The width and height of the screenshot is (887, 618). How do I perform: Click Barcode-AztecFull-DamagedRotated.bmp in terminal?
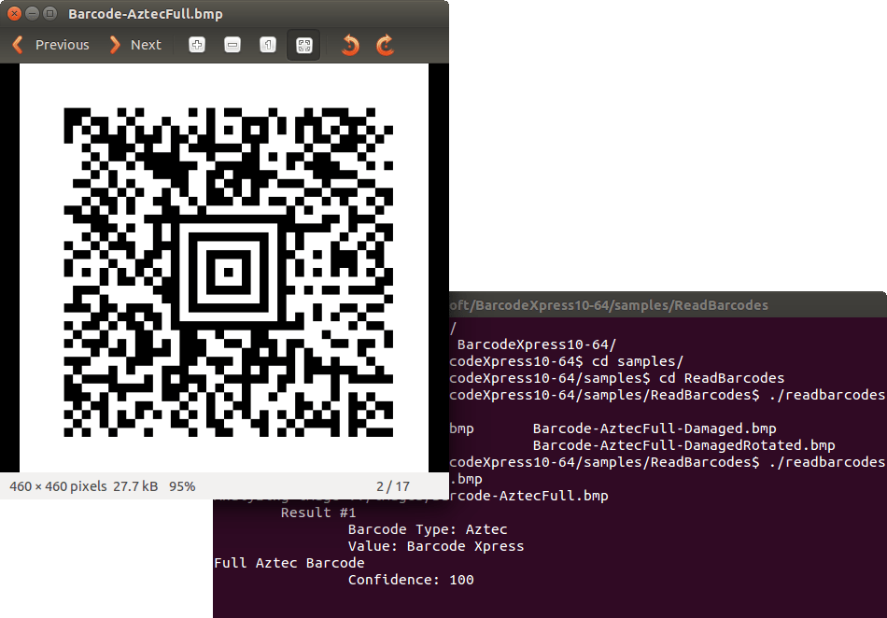pyautogui.click(x=683, y=445)
